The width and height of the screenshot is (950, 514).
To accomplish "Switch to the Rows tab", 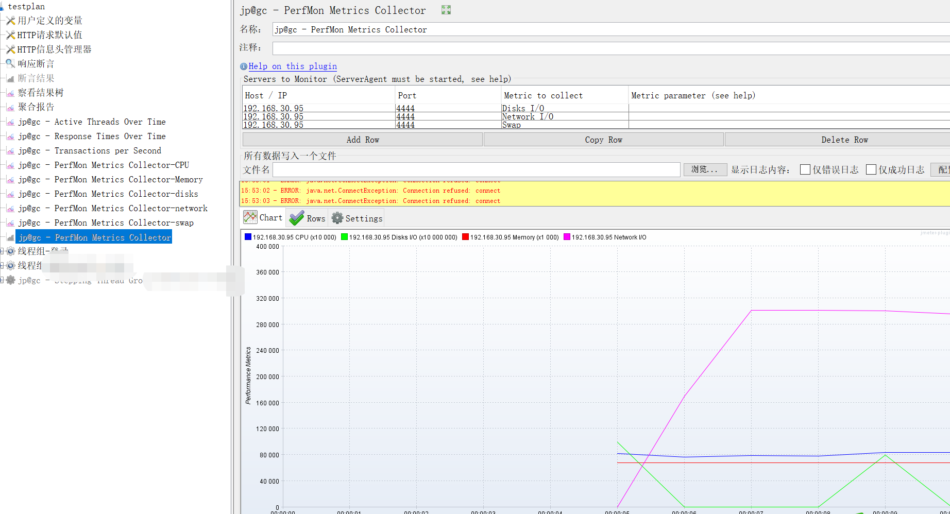I will [x=307, y=218].
